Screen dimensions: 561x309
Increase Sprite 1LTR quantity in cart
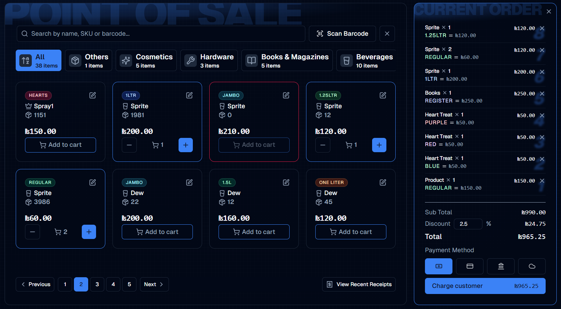[186, 145]
